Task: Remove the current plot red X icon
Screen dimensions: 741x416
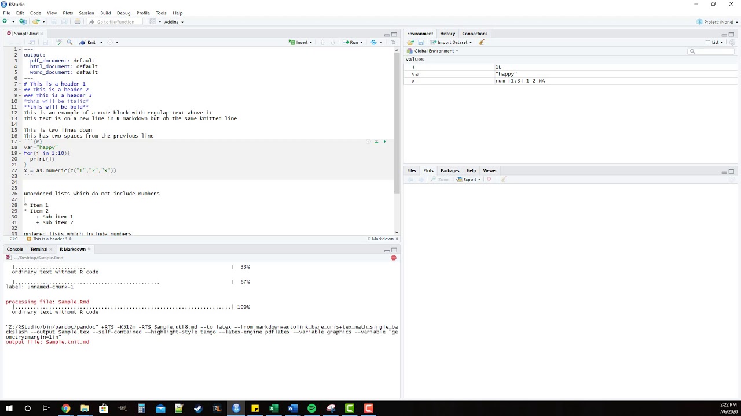Action: (489, 180)
